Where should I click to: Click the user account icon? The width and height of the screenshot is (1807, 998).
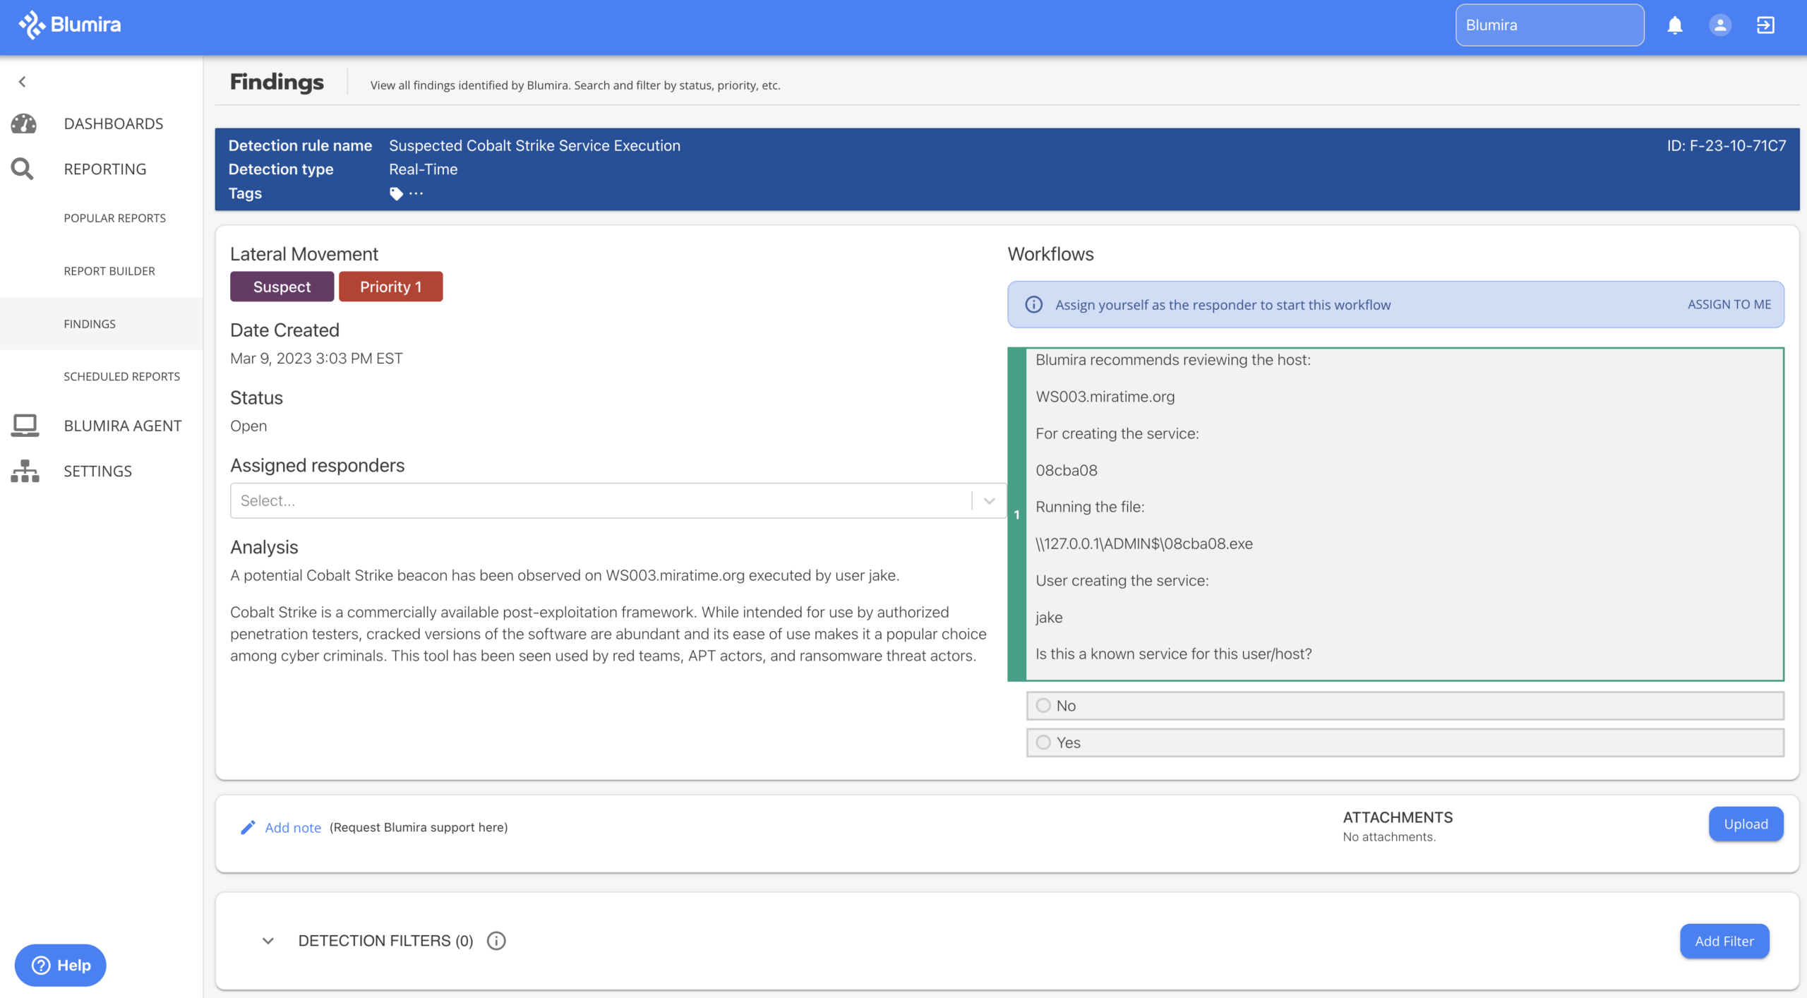(x=1719, y=25)
